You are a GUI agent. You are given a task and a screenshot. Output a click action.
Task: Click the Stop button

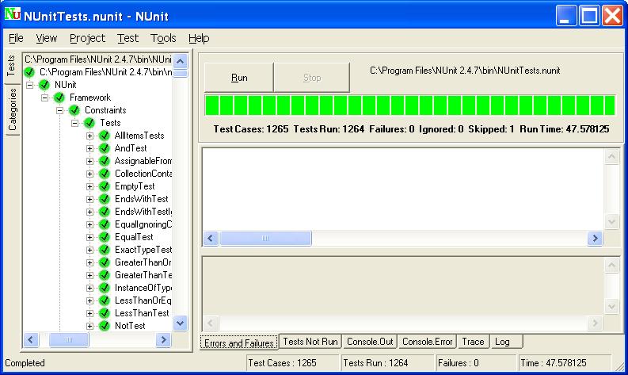pyautogui.click(x=311, y=78)
